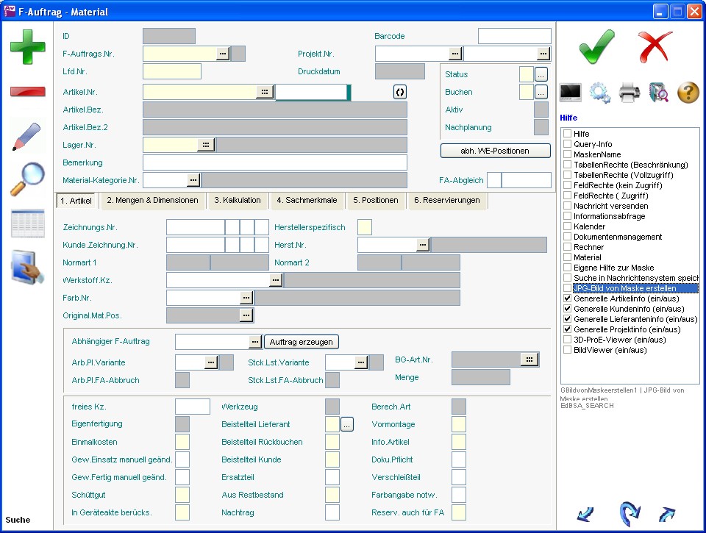Click the printer icon
Image resolution: width=706 pixels, height=533 pixels.
(x=630, y=93)
